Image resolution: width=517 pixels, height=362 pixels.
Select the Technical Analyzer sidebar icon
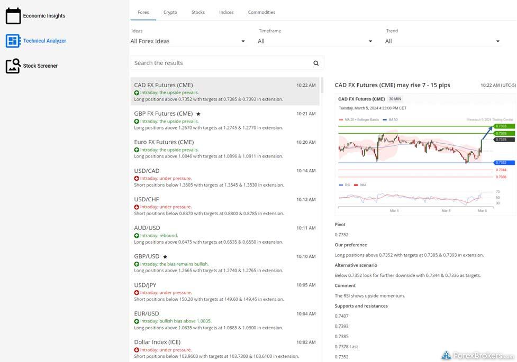coord(13,41)
